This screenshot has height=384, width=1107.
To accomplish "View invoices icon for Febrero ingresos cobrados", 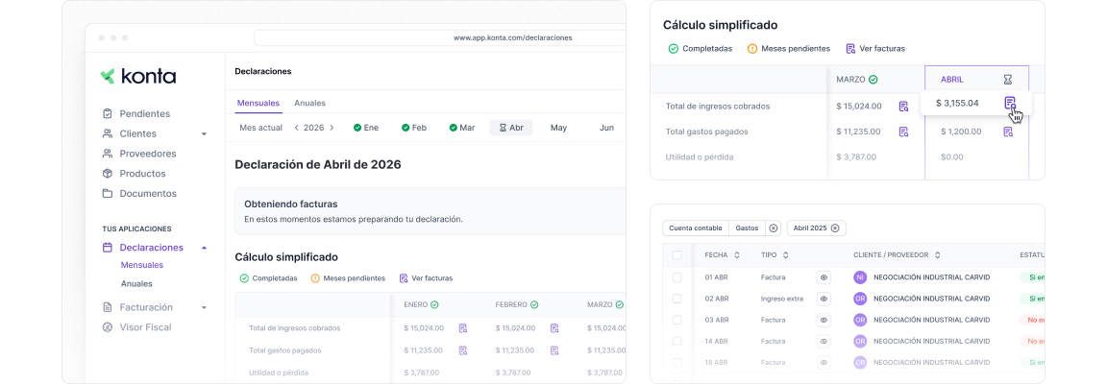I will pos(554,327).
